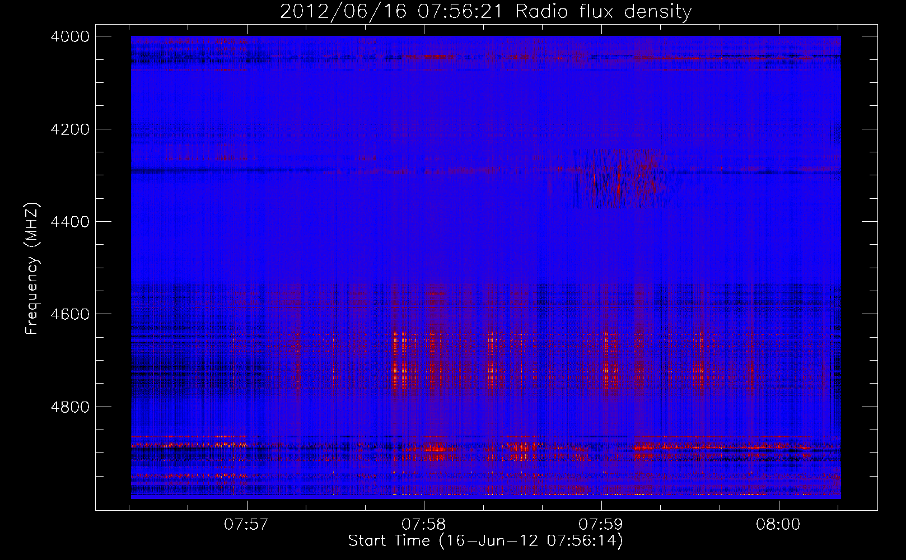Click the 07:57 time tick label
The image size is (906, 560).
(246, 525)
